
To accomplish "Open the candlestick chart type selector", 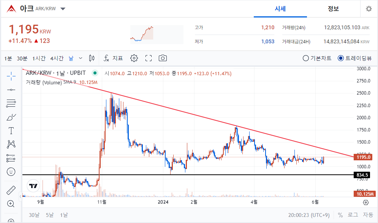I will 92,58.
